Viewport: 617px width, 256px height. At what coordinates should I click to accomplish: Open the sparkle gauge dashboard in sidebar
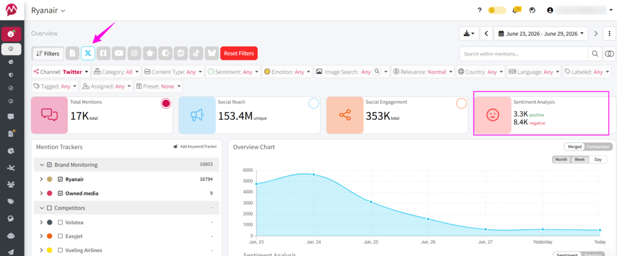tap(11, 34)
